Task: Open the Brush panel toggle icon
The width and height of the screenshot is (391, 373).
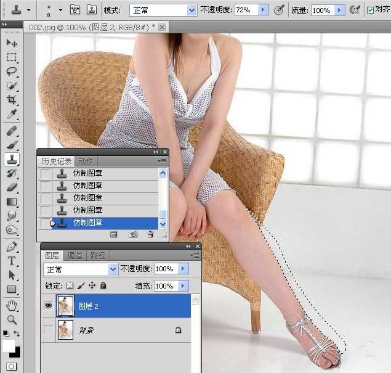Action: tap(75, 10)
